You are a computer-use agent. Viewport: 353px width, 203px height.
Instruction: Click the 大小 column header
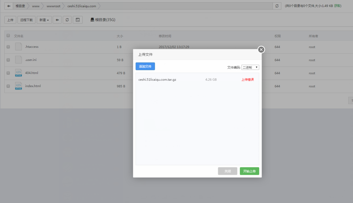(x=120, y=36)
